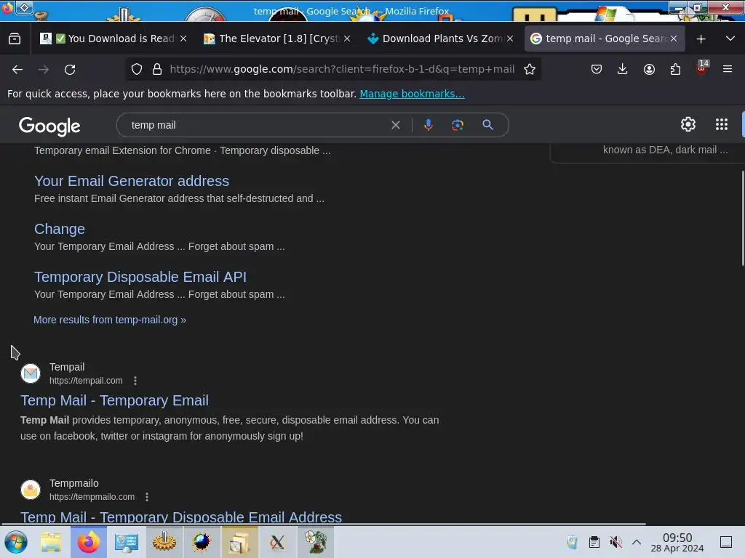The width and height of the screenshot is (745, 558).
Task: Open Firefox View tab overview icon
Action: click(15, 39)
